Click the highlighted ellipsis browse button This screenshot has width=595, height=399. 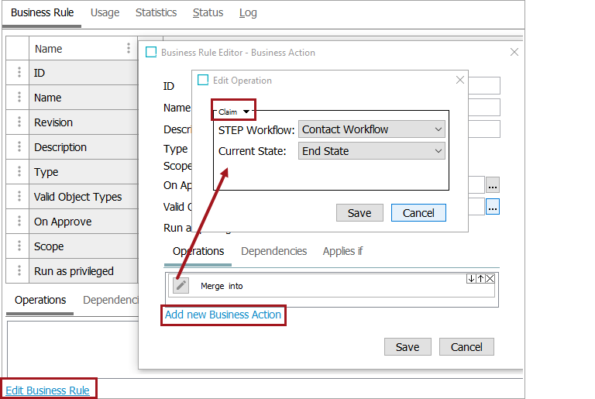coord(494,206)
